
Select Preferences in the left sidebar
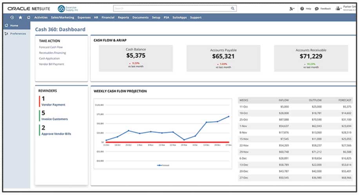pos(18,34)
